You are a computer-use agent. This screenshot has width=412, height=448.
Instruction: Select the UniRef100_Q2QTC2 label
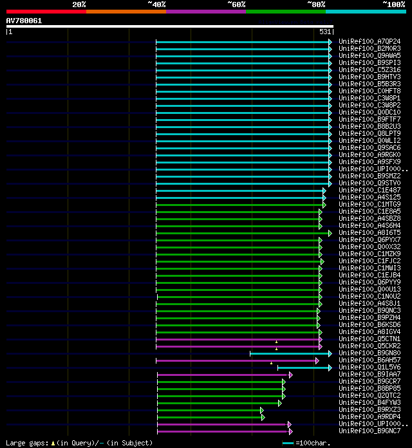coord(370,395)
